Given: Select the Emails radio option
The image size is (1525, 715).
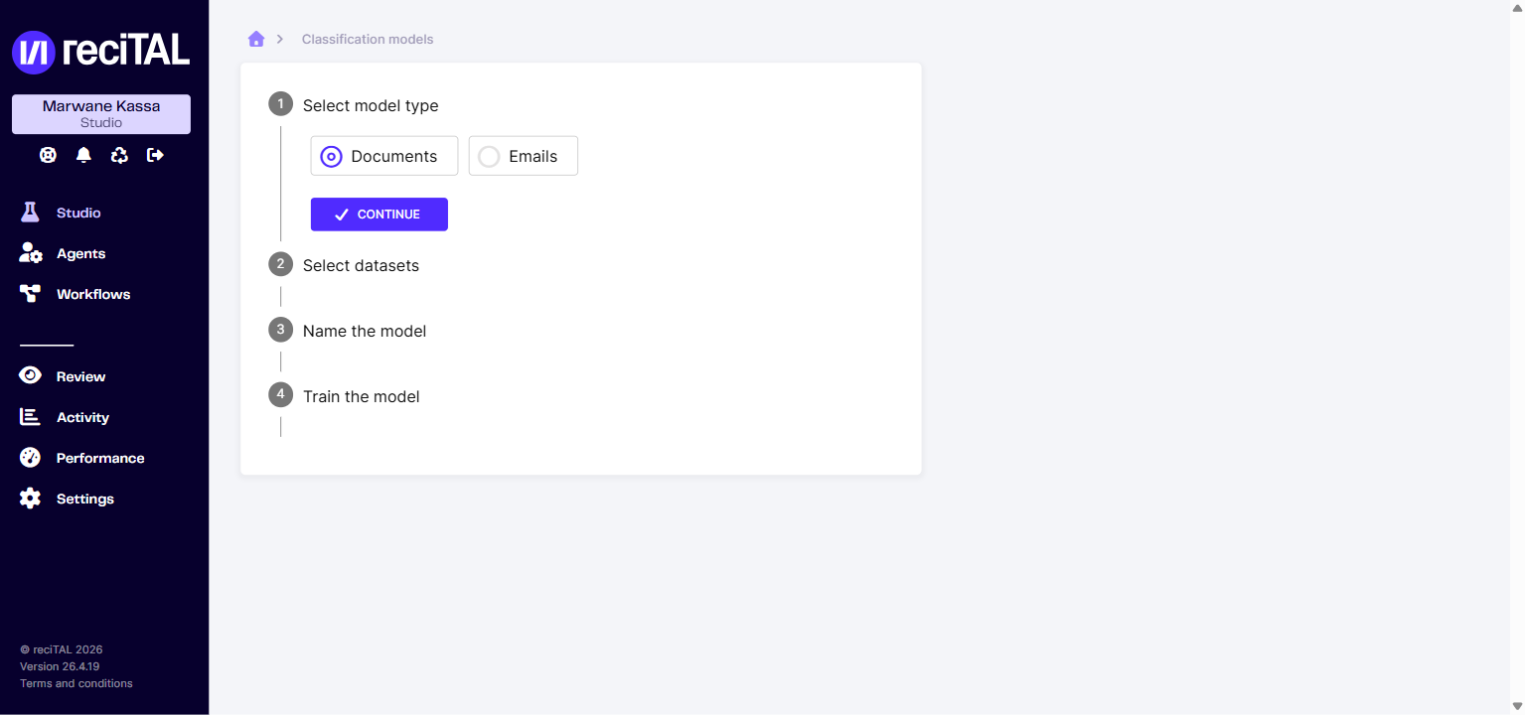Looking at the screenshot, I should pyautogui.click(x=524, y=156).
